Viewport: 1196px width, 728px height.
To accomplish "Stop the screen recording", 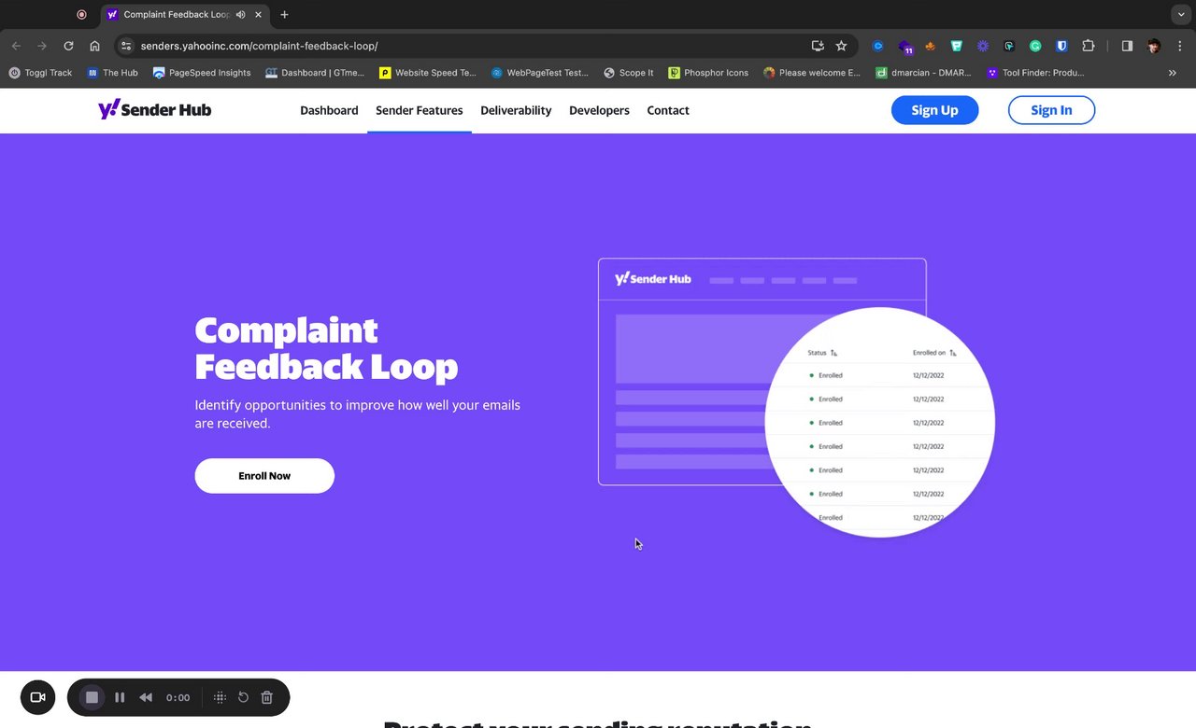I will click(x=92, y=697).
